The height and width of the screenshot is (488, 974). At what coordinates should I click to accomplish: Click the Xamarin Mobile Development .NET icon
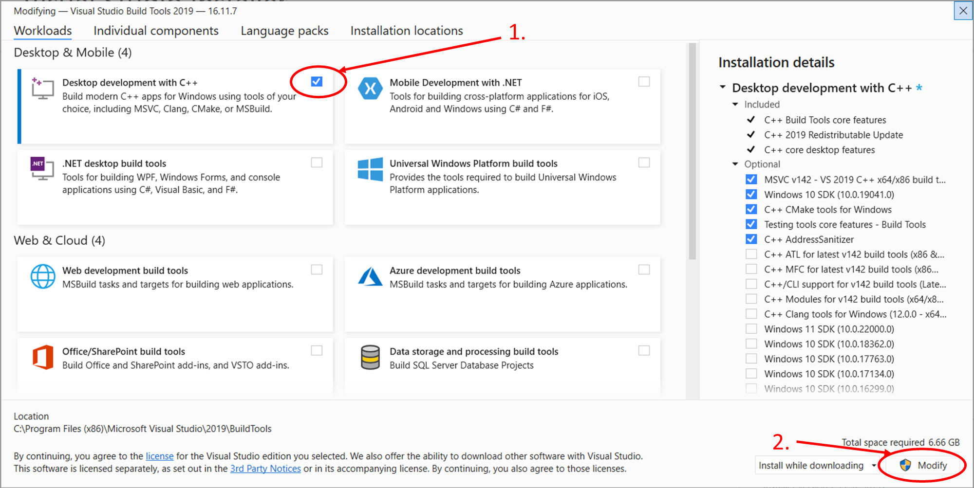[370, 89]
